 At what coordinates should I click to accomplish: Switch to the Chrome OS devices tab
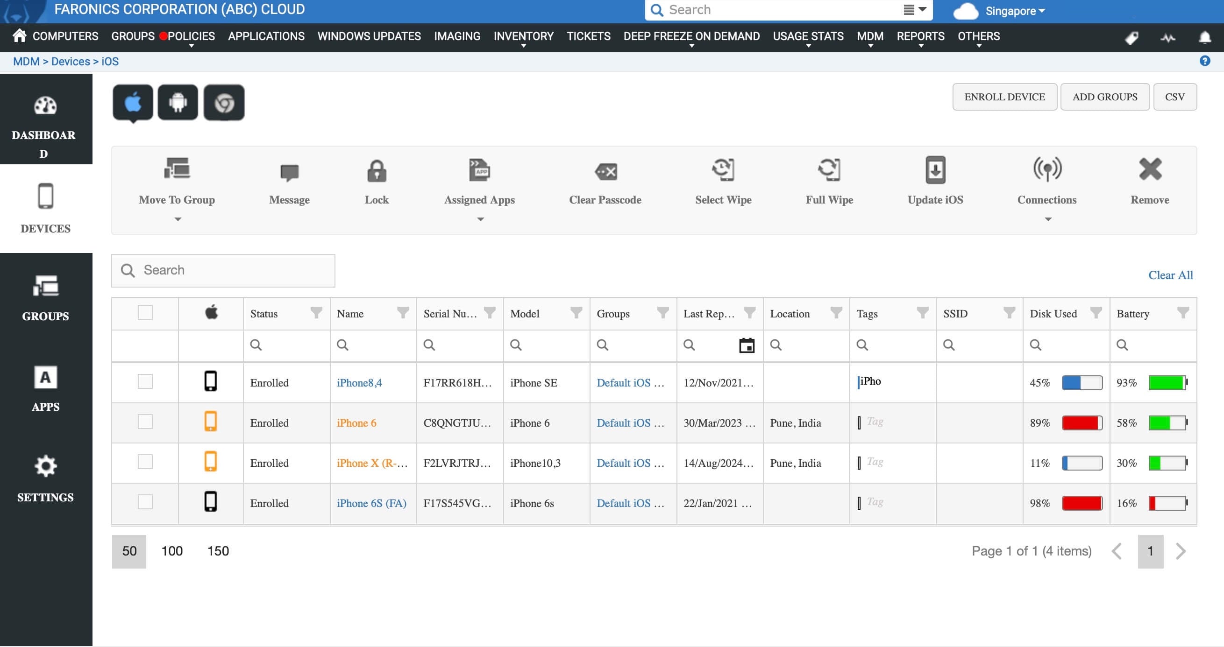(224, 103)
